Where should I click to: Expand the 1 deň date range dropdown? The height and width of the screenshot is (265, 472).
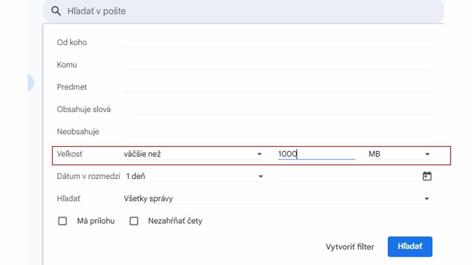coord(195,176)
